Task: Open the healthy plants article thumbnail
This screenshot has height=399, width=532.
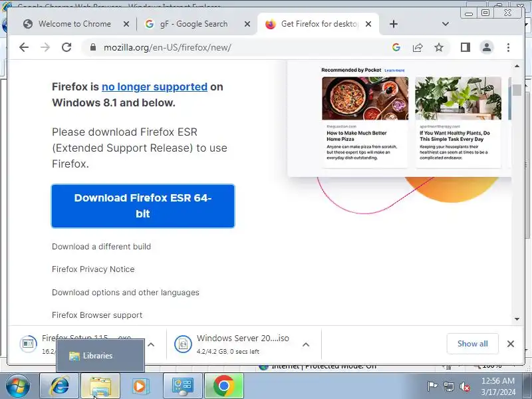Action: (x=458, y=98)
